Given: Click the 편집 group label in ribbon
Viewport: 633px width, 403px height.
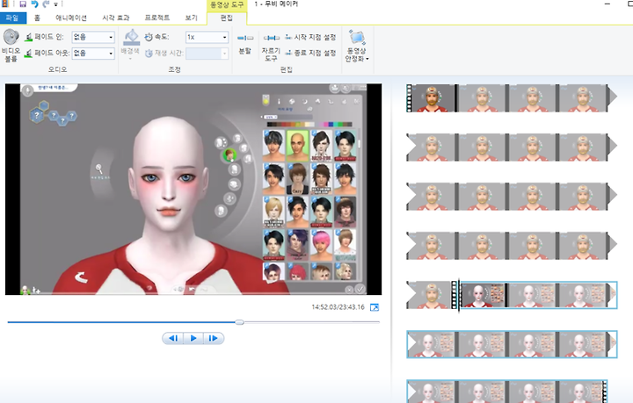Looking at the screenshot, I should (x=287, y=69).
